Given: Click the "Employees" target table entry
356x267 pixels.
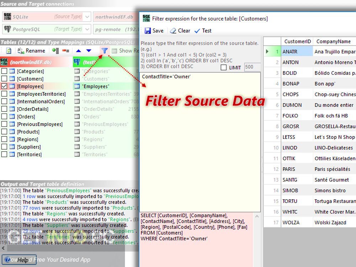Looking at the screenshot, I should 95,86.
